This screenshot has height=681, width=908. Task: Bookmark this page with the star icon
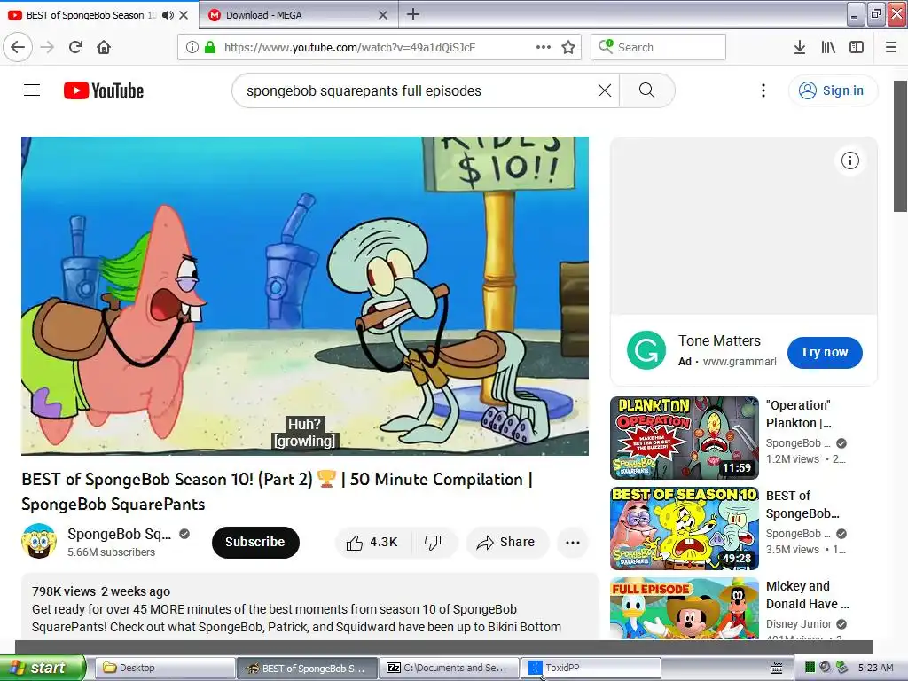click(x=568, y=47)
